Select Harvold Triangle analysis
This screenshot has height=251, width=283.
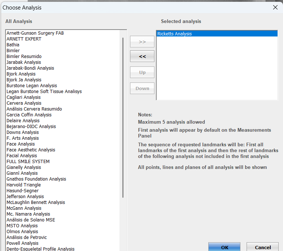(24, 185)
